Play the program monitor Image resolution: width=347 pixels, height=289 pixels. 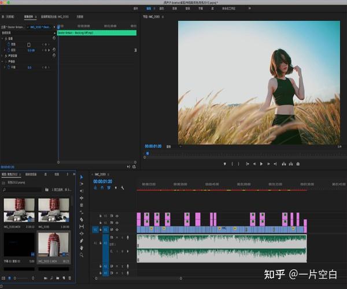(x=261, y=164)
